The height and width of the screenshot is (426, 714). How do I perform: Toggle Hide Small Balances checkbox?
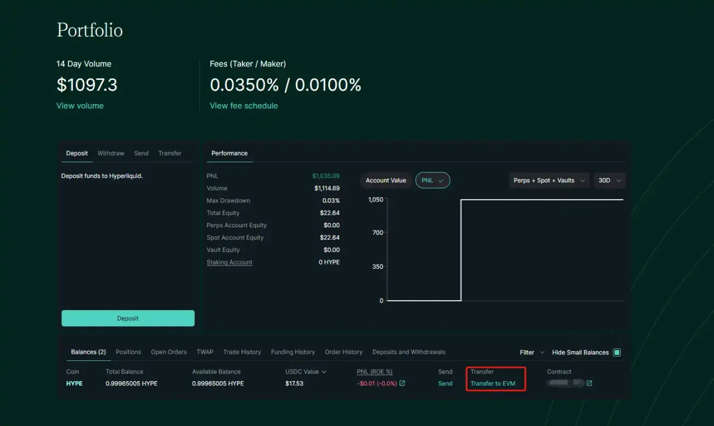pyautogui.click(x=617, y=353)
